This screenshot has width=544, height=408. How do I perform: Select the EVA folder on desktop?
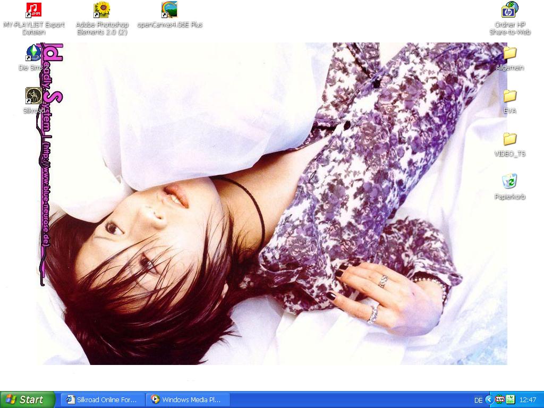point(509,96)
